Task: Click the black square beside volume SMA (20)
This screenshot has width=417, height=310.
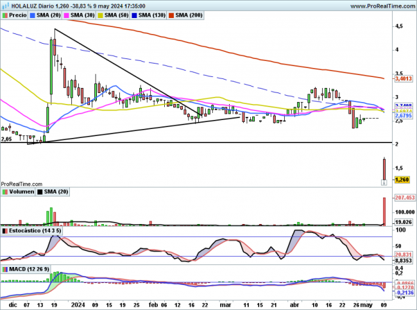Action: coord(41,192)
